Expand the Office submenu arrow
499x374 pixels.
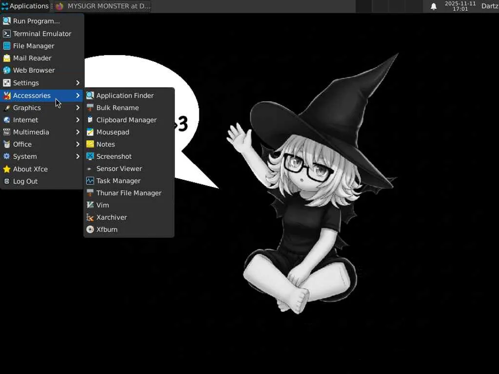click(77, 144)
